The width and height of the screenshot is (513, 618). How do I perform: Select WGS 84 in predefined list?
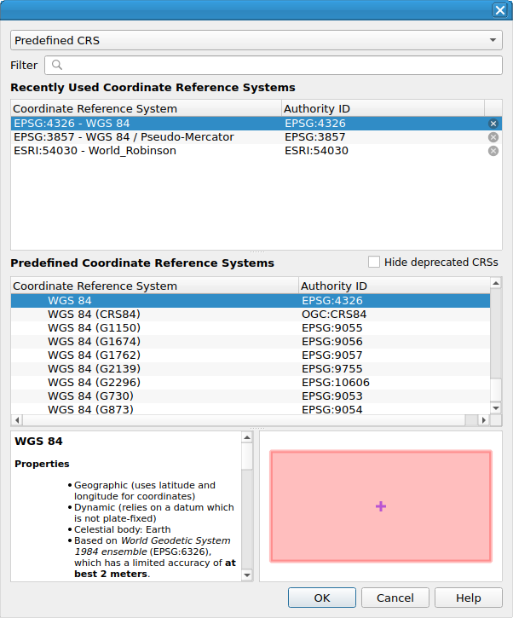251,301
